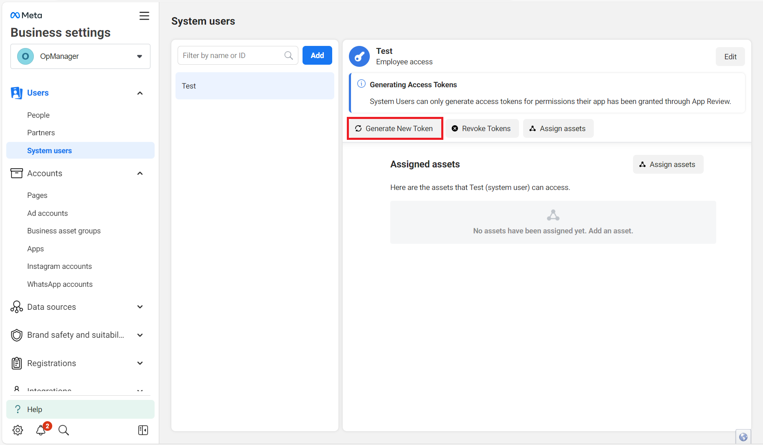Click the Generating Access Tokens info icon
This screenshot has width=763, height=445.
point(361,84)
